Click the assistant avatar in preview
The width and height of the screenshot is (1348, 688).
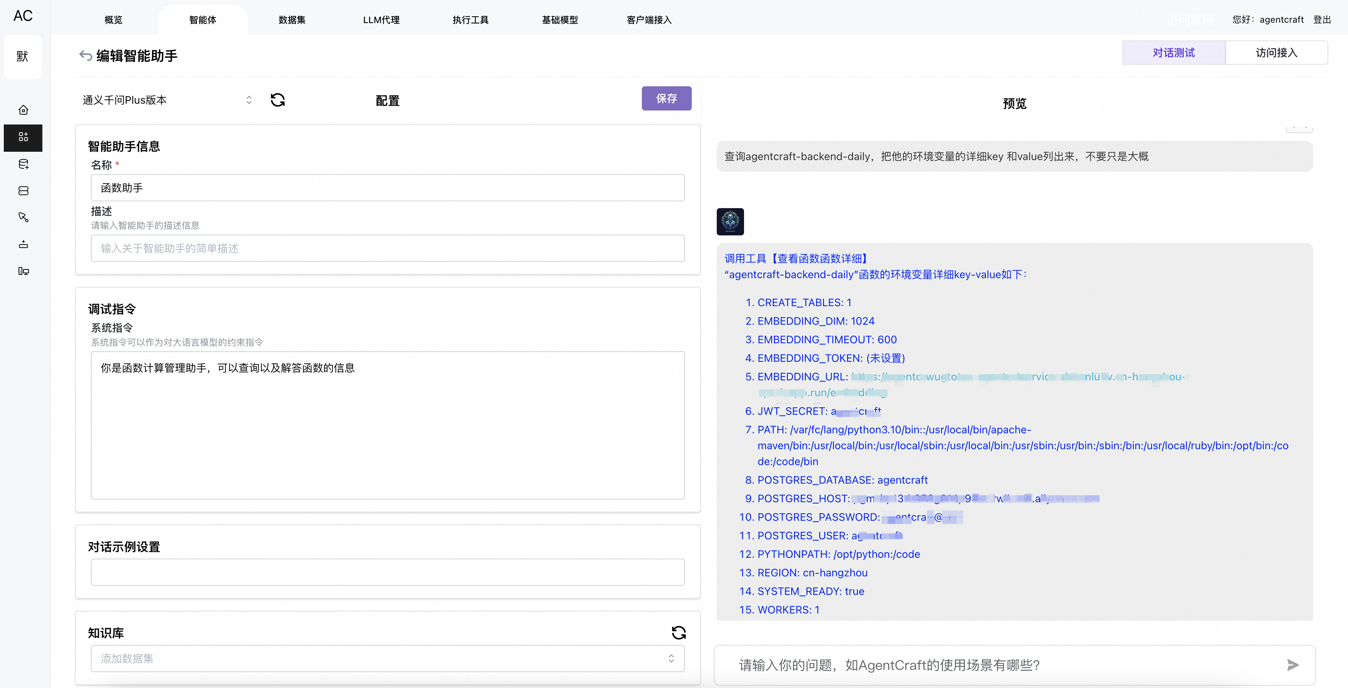(x=730, y=222)
